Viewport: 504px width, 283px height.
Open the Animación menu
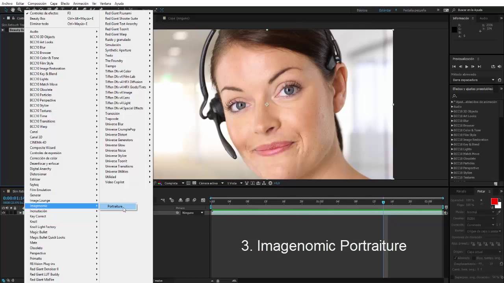click(x=81, y=4)
